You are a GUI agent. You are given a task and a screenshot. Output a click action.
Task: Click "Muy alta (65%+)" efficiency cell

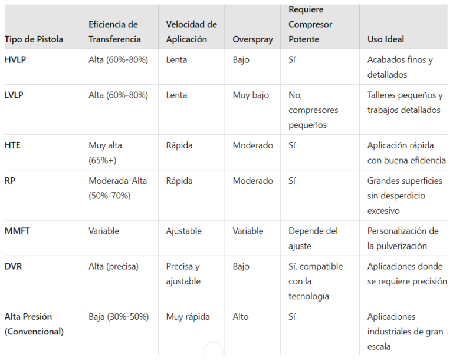point(105,153)
